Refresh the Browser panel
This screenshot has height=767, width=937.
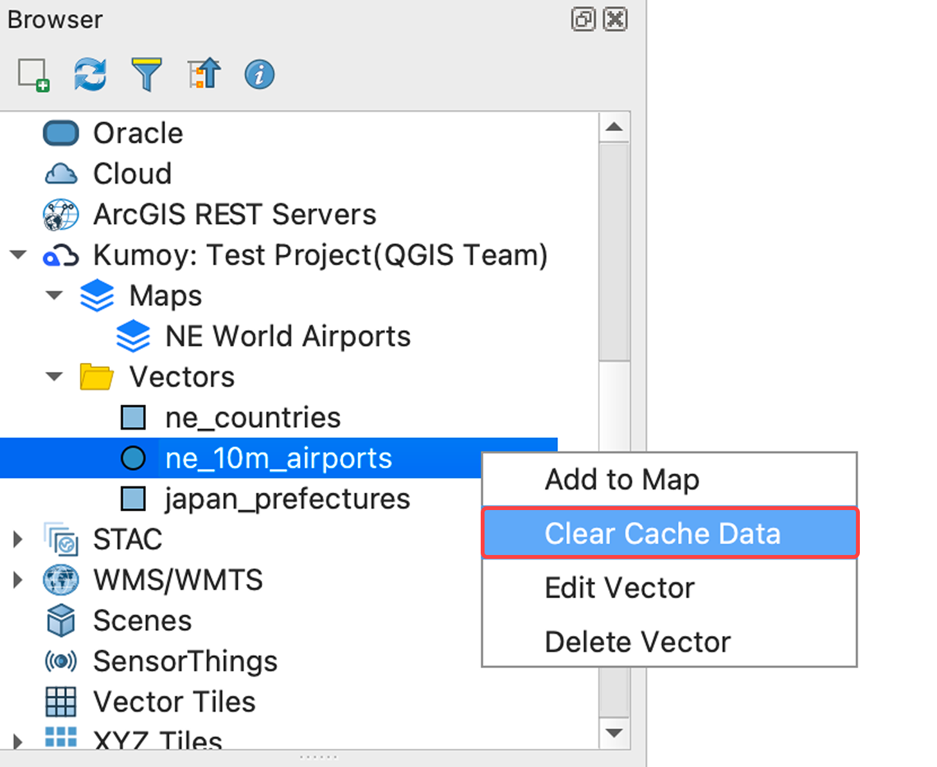(x=90, y=75)
